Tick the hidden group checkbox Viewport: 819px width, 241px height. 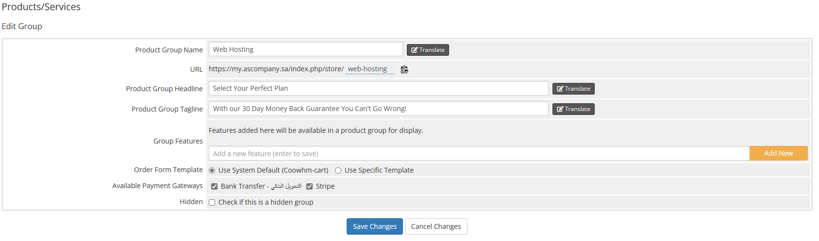212,202
